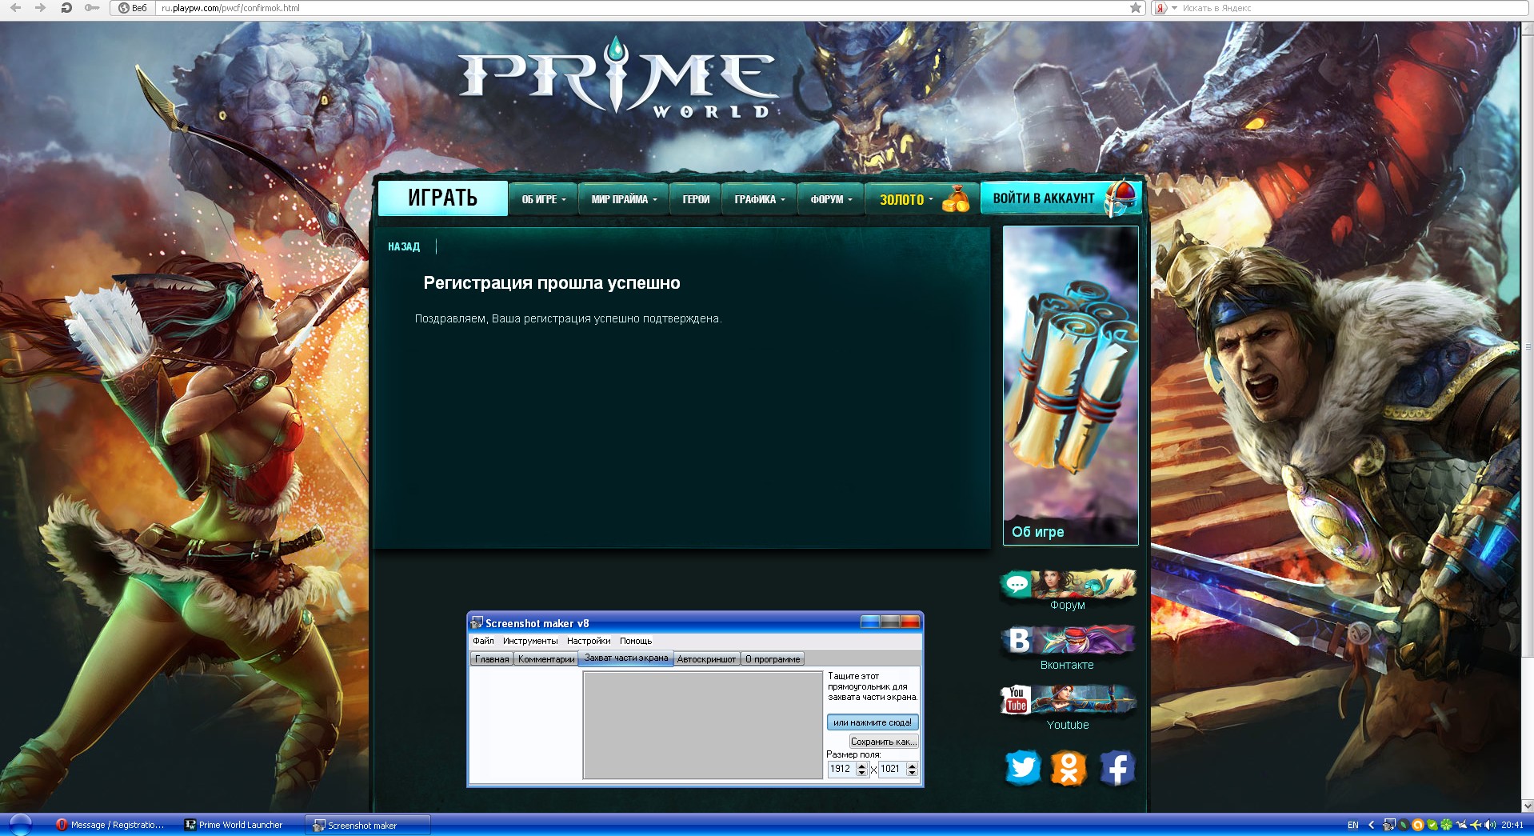Click the gold coins icon
Viewport: 1534px width, 836px height.
956,199
